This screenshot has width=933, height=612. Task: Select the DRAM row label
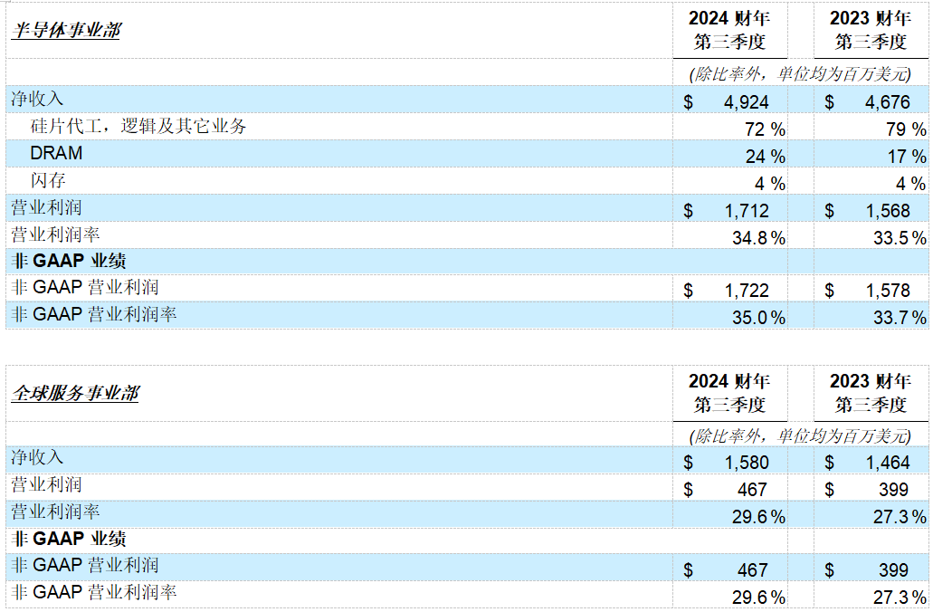point(56,153)
